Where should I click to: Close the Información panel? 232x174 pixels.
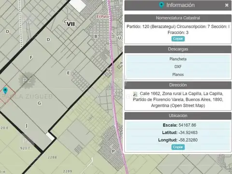coord(227,5)
